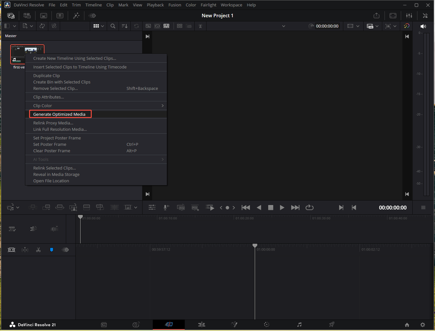This screenshot has width=435, height=331.
Task: Select the Close Up edit icon
Action: pos(74,208)
